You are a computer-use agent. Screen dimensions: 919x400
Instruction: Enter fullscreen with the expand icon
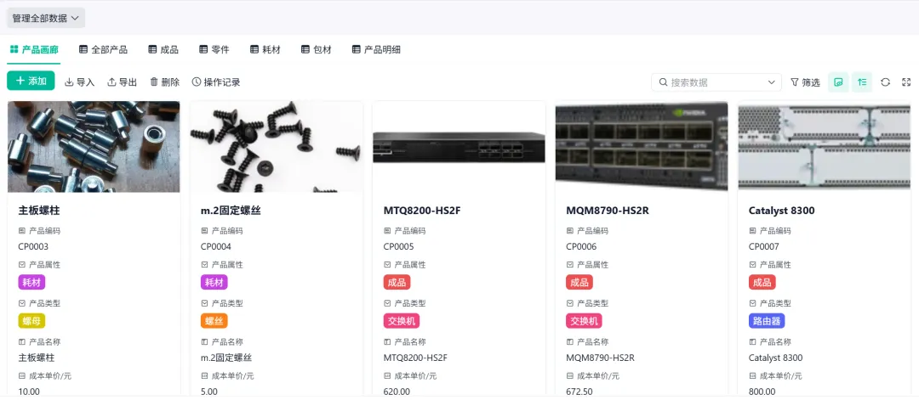tap(906, 82)
